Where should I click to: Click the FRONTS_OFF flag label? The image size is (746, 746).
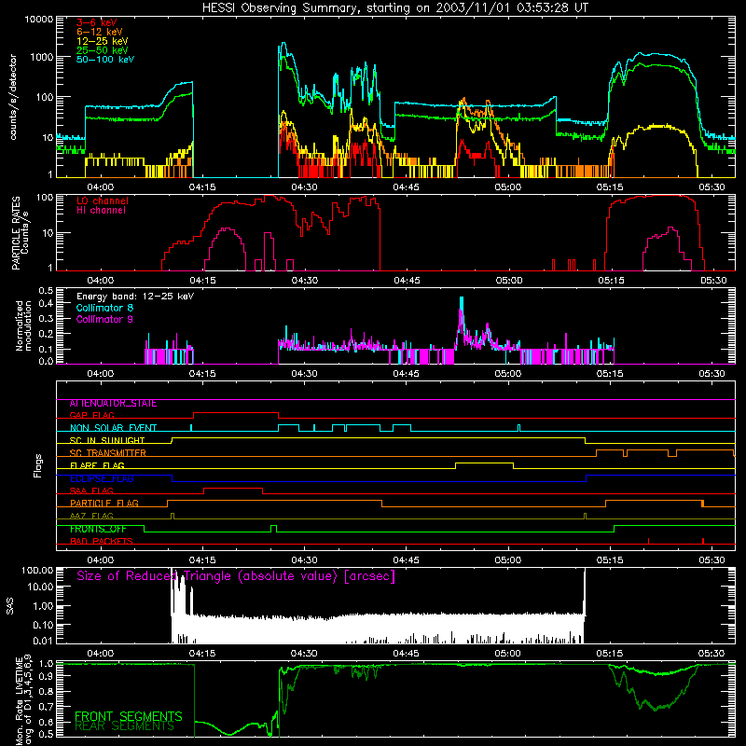click(98, 529)
